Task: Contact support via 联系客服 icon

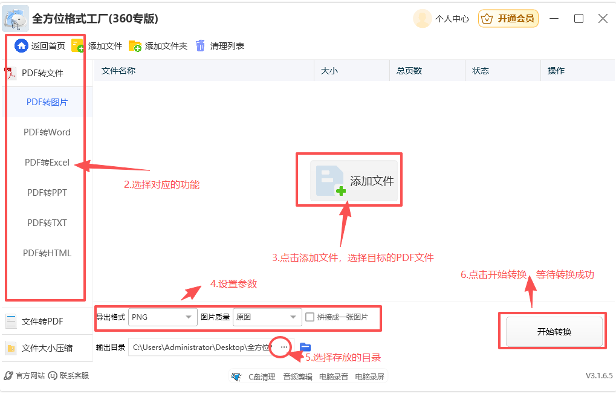Action: 53,375
